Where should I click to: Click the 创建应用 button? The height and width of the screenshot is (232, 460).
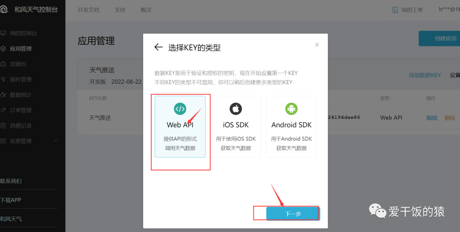coord(440,38)
